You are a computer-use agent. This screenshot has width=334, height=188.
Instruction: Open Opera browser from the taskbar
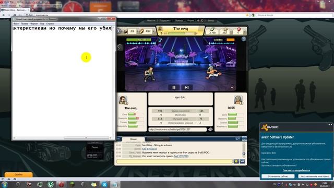(62, 184)
